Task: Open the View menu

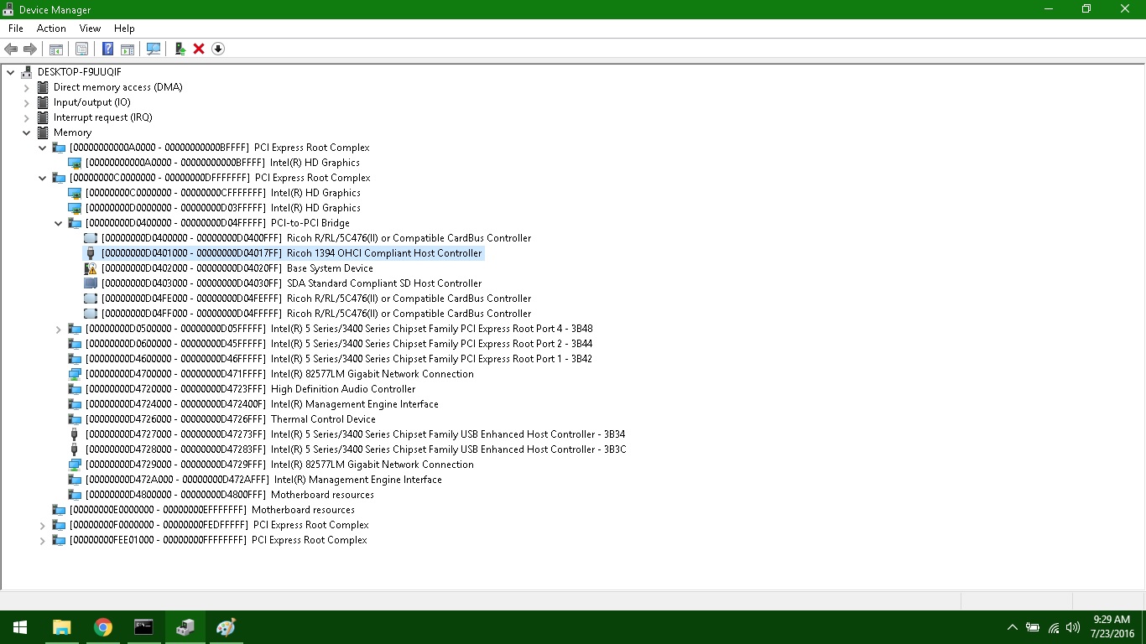Action: [90, 29]
